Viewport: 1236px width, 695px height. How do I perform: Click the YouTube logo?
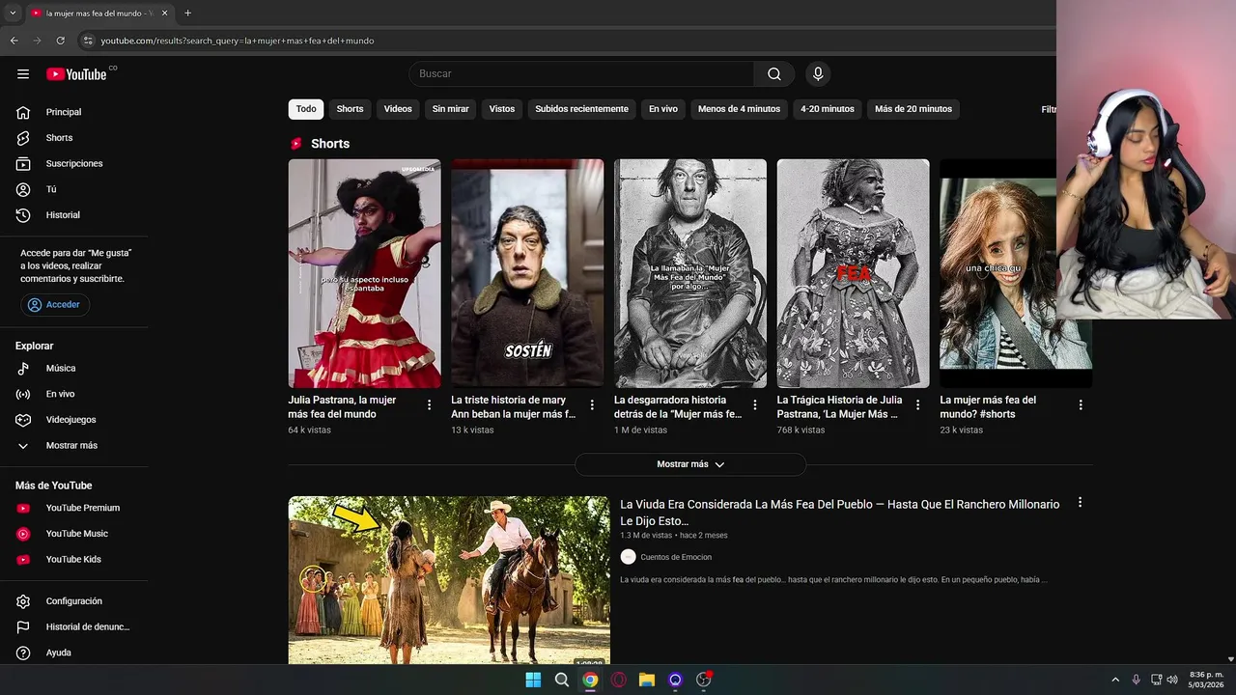tap(76, 74)
